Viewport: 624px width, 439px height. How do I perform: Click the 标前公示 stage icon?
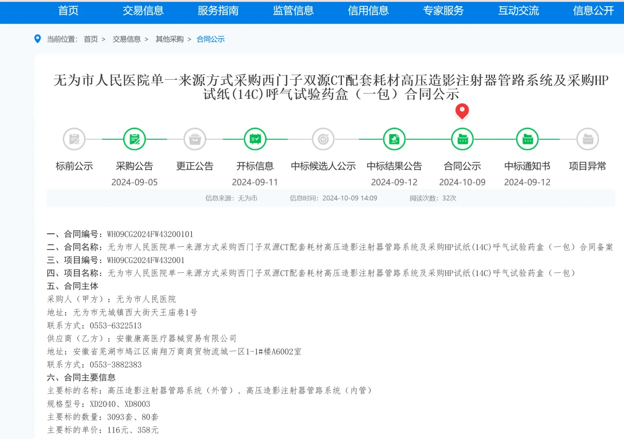coord(74,139)
